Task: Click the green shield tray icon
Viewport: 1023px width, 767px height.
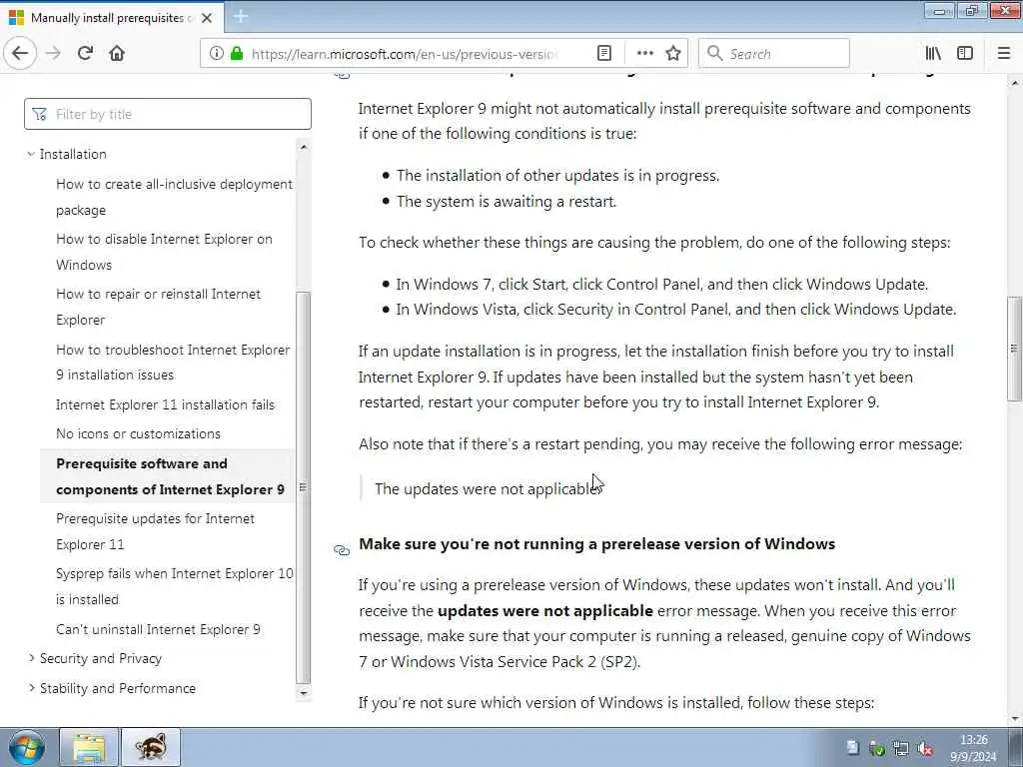Action: (x=877, y=749)
